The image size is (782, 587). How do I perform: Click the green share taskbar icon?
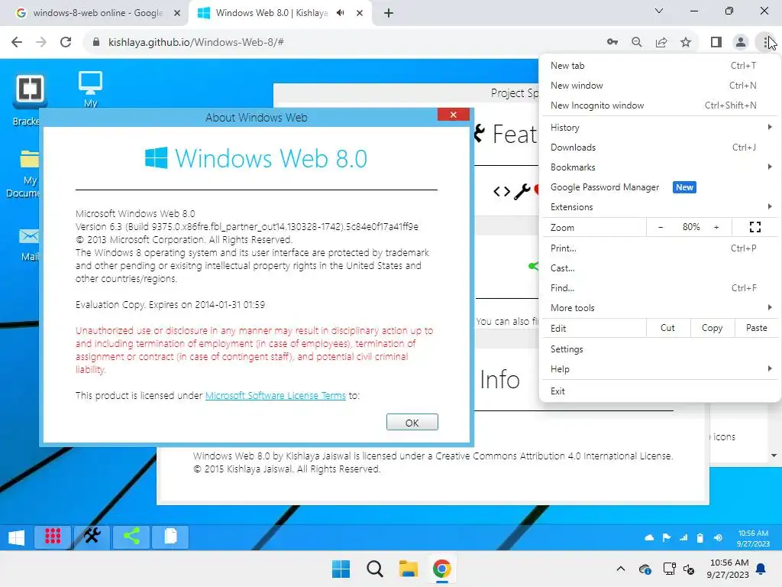click(x=131, y=537)
